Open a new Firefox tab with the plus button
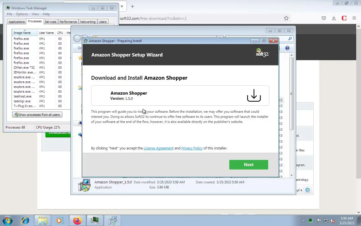This screenshot has width=361, height=226. tap(132, 6)
